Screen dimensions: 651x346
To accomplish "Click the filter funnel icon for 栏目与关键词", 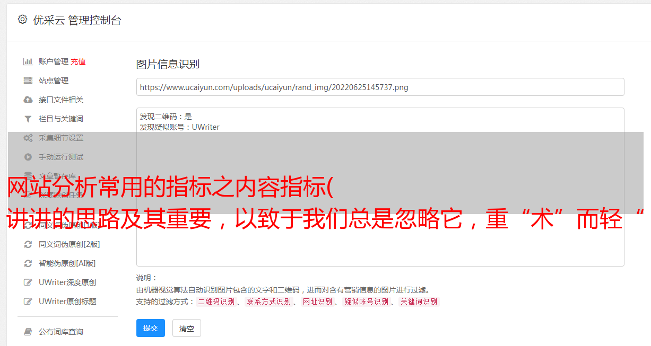I will 28,119.
